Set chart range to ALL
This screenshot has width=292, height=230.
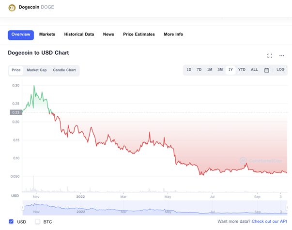coord(254,69)
